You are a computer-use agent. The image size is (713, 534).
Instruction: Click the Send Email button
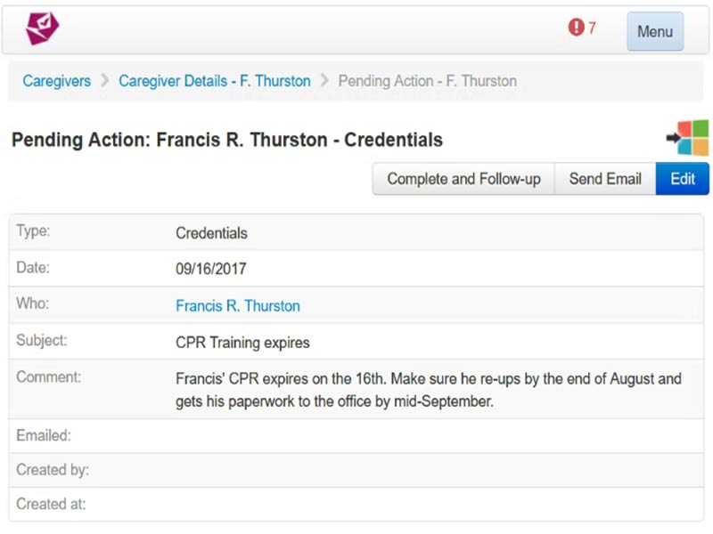605,179
